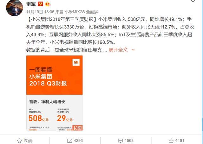Click the repost count 4293
Image resolution: width=203 pixels, height=144 pixels.
click(x=78, y=141)
